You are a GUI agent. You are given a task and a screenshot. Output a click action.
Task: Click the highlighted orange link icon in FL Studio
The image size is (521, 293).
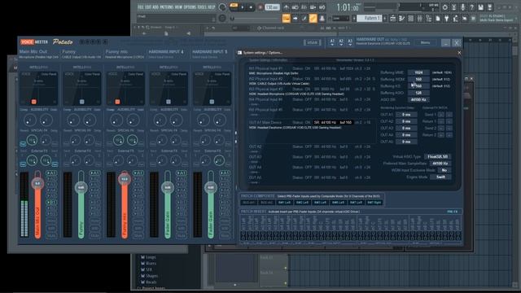tap(313, 19)
